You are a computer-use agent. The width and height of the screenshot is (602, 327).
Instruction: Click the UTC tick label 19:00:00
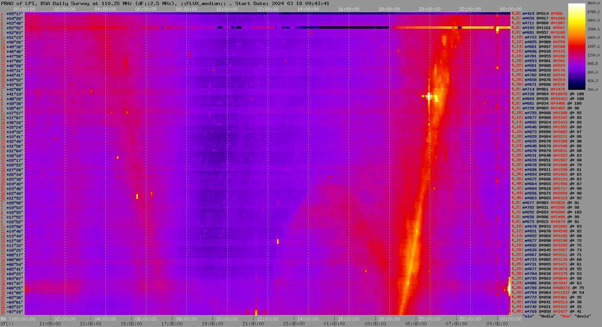(x=213, y=324)
